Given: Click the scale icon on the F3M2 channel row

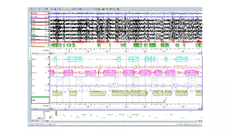Looking at the screenshot, I should click(48, 20).
